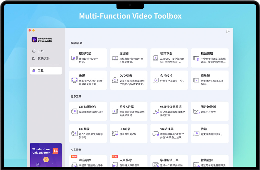Click the 压缩器 compressor icon
The image size is (260, 170).
pos(115,58)
